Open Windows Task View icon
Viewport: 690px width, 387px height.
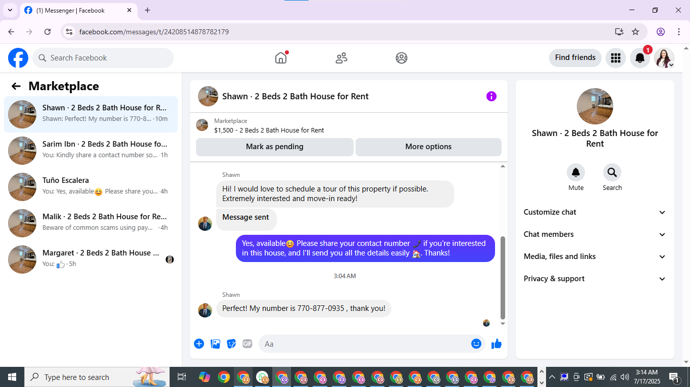pos(182,377)
